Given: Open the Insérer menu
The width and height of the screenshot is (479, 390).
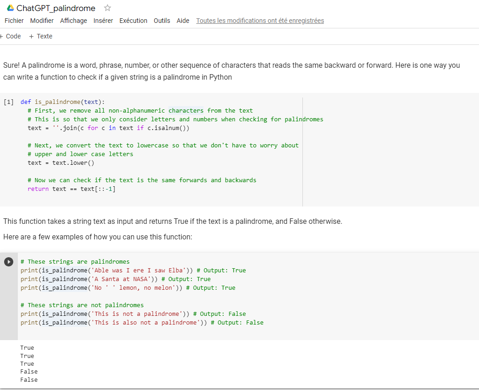Looking at the screenshot, I should [x=103, y=21].
